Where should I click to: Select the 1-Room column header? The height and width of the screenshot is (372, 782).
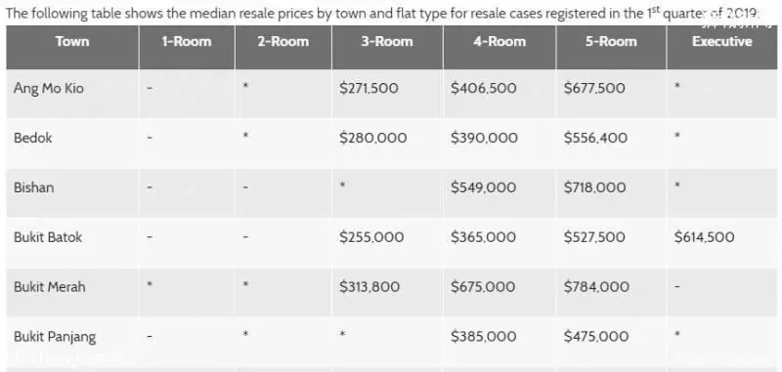pos(187,42)
